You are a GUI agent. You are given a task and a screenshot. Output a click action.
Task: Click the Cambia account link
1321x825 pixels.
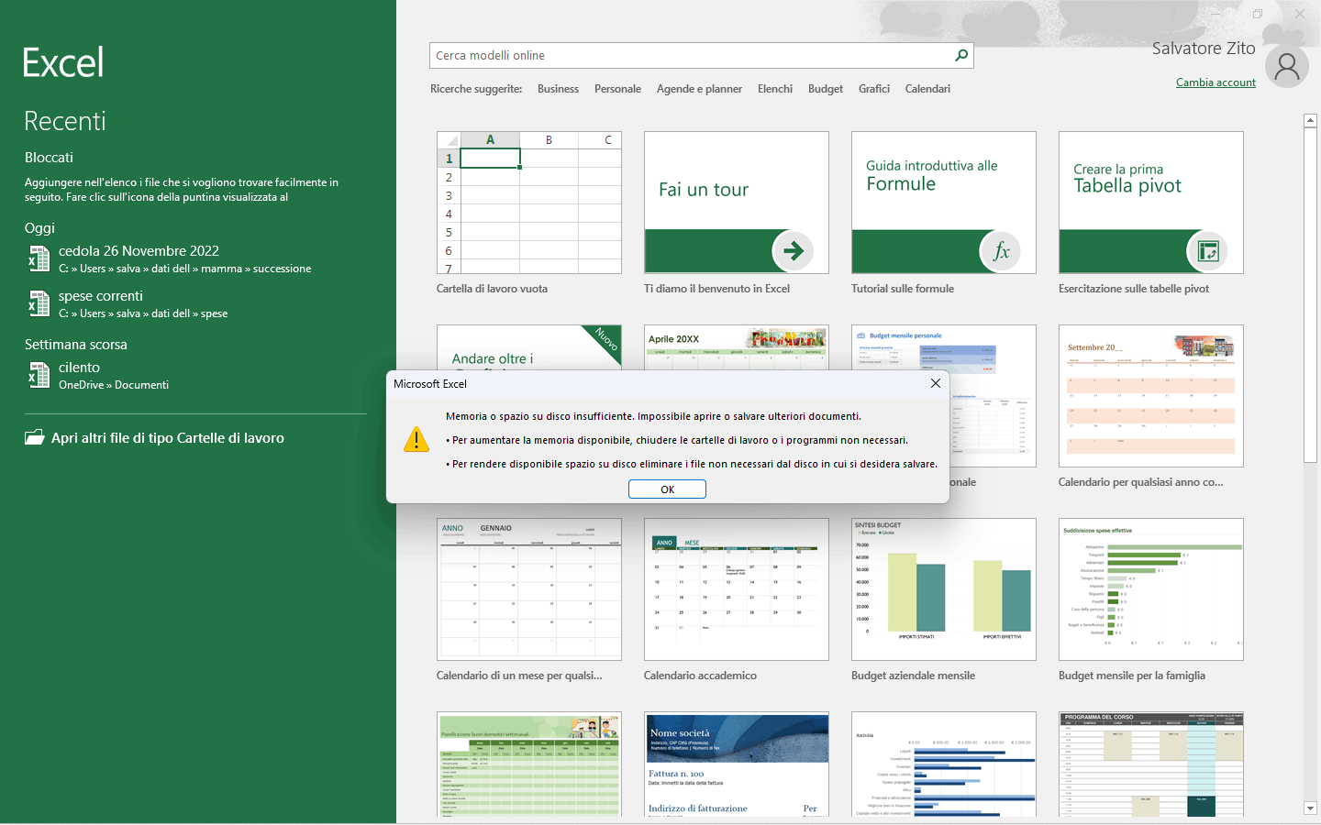pyautogui.click(x=1216, y=82)
